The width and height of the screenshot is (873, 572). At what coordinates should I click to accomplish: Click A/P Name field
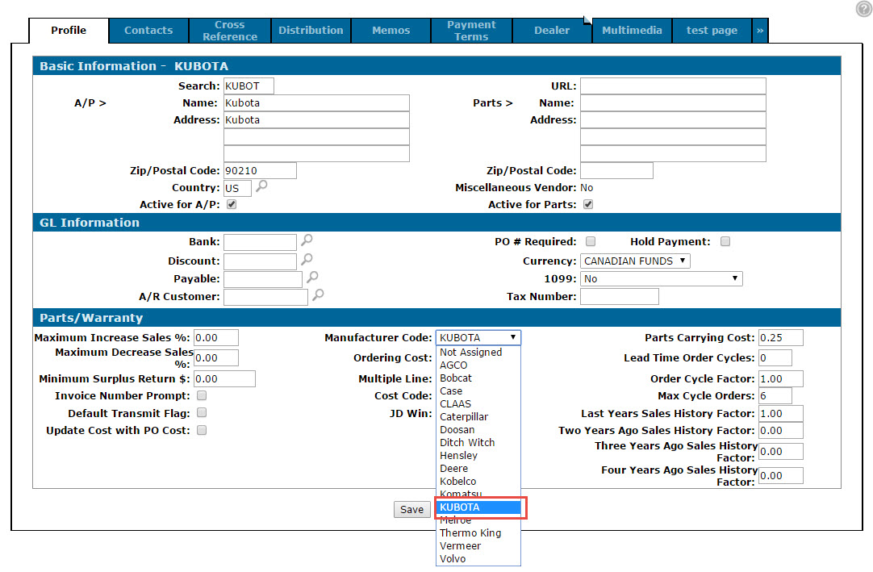point(317,103)
